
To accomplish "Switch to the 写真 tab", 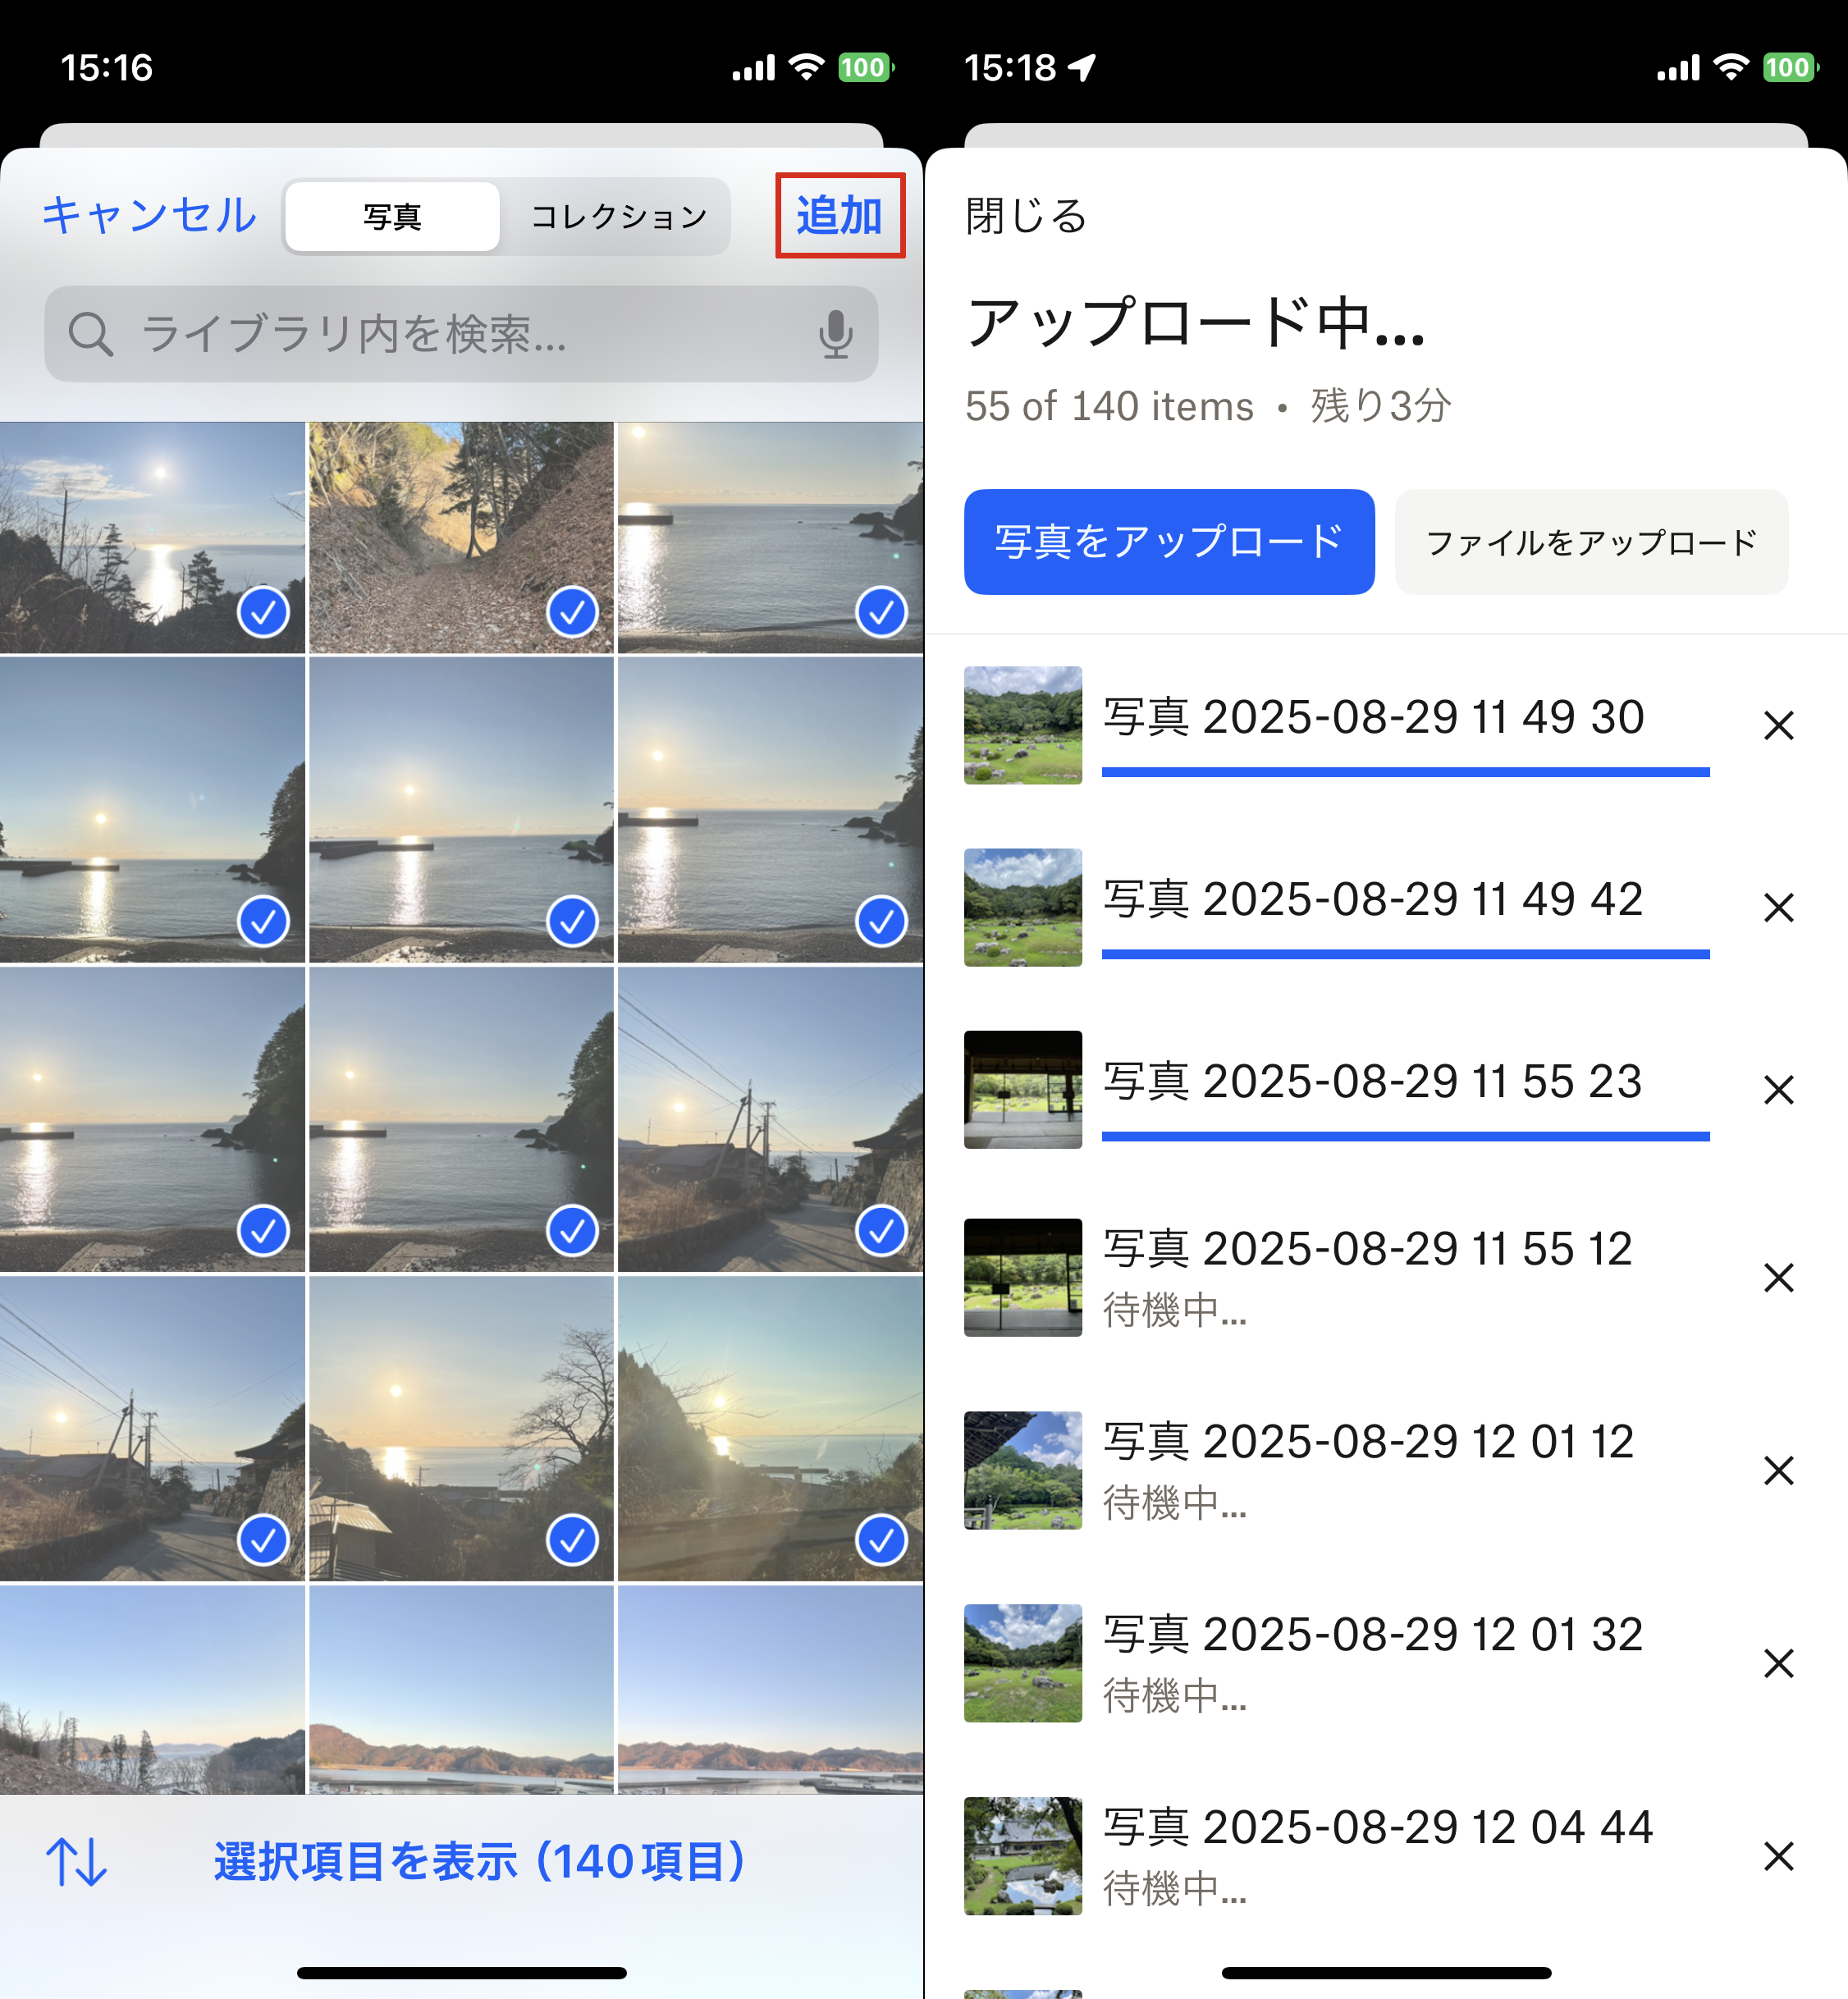I will tap(392, 216).
